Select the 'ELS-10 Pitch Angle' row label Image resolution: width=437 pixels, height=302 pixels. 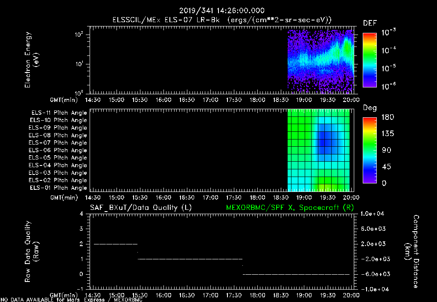coord(58,120)
